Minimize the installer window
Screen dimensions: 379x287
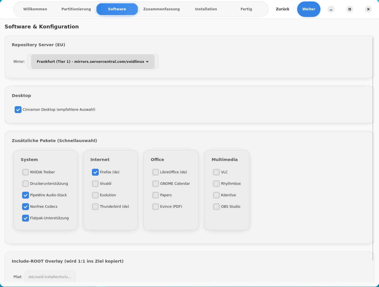point(331,9)
